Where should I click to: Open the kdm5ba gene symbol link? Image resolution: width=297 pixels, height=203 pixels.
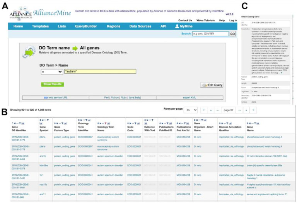(x=44, y=166)
